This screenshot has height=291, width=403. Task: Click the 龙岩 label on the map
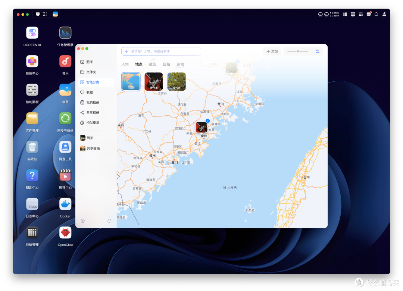[x=121, y=125]
